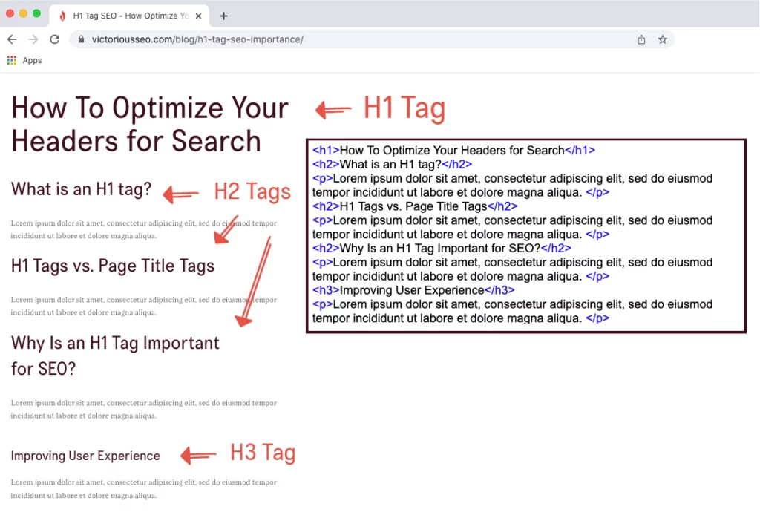Click the Apps label in bookmarks bar
The width and height of the screenshot is (760, 518).
32,60
